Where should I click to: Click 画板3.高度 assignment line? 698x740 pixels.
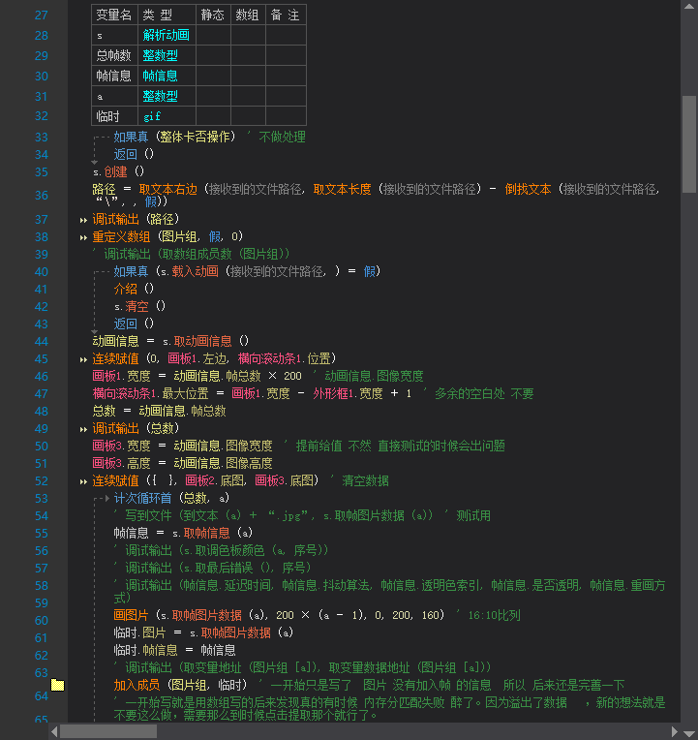[183, 463]
